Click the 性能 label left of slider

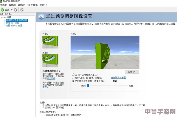pos(83,86)
